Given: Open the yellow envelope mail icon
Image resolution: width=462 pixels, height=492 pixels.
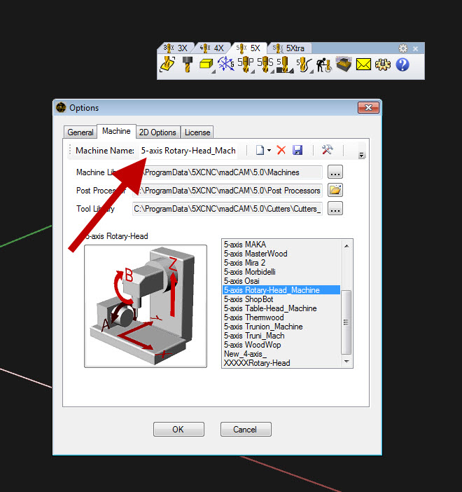Looking at the screenshot, I should [x=363, y=65].
